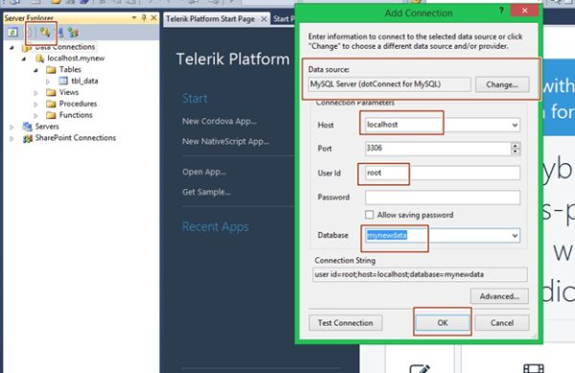Click the Tables folder icon
The height and width of the screenshot is (373, 575).
pos(51,69)
